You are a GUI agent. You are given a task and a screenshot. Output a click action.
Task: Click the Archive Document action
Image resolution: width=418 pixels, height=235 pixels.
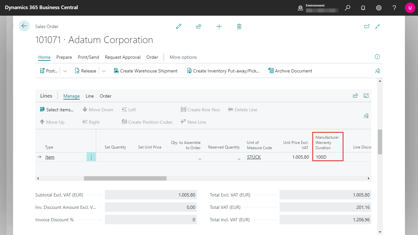[x=290, y=71]
